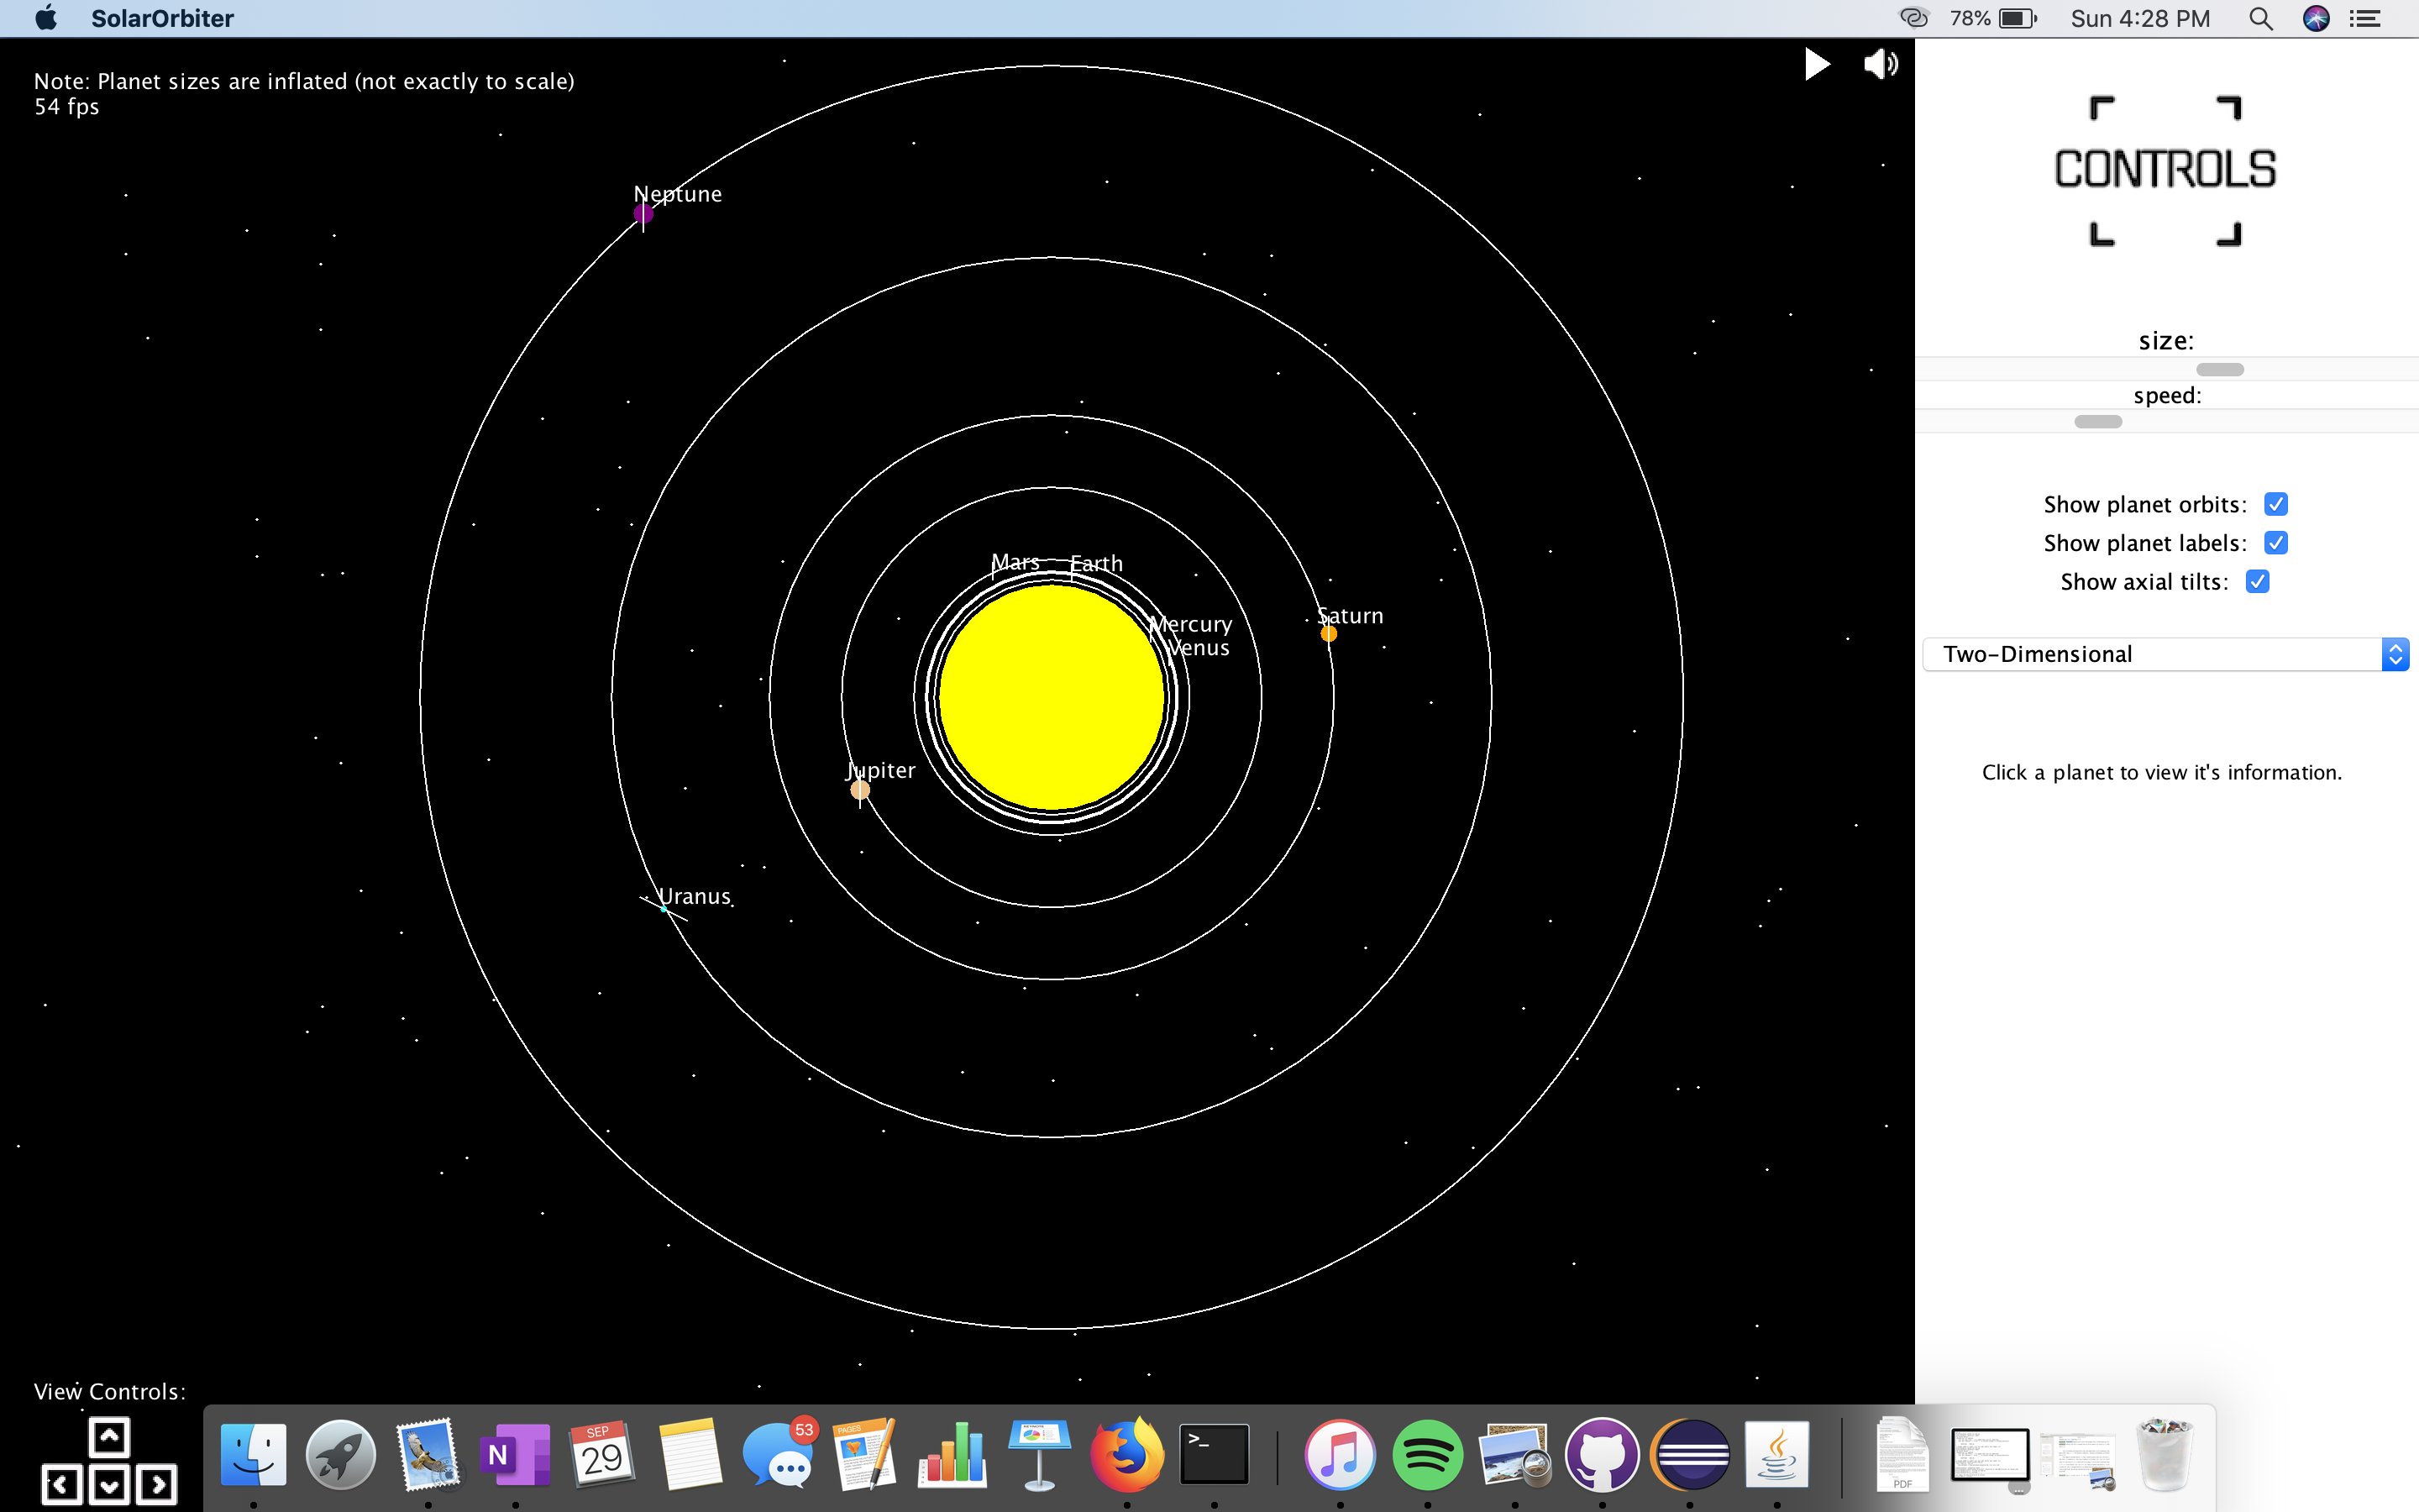The height and width of the screenshot is (1512, 2419).
Task: Click the left arrow view control
Action: click(61, 1484)
